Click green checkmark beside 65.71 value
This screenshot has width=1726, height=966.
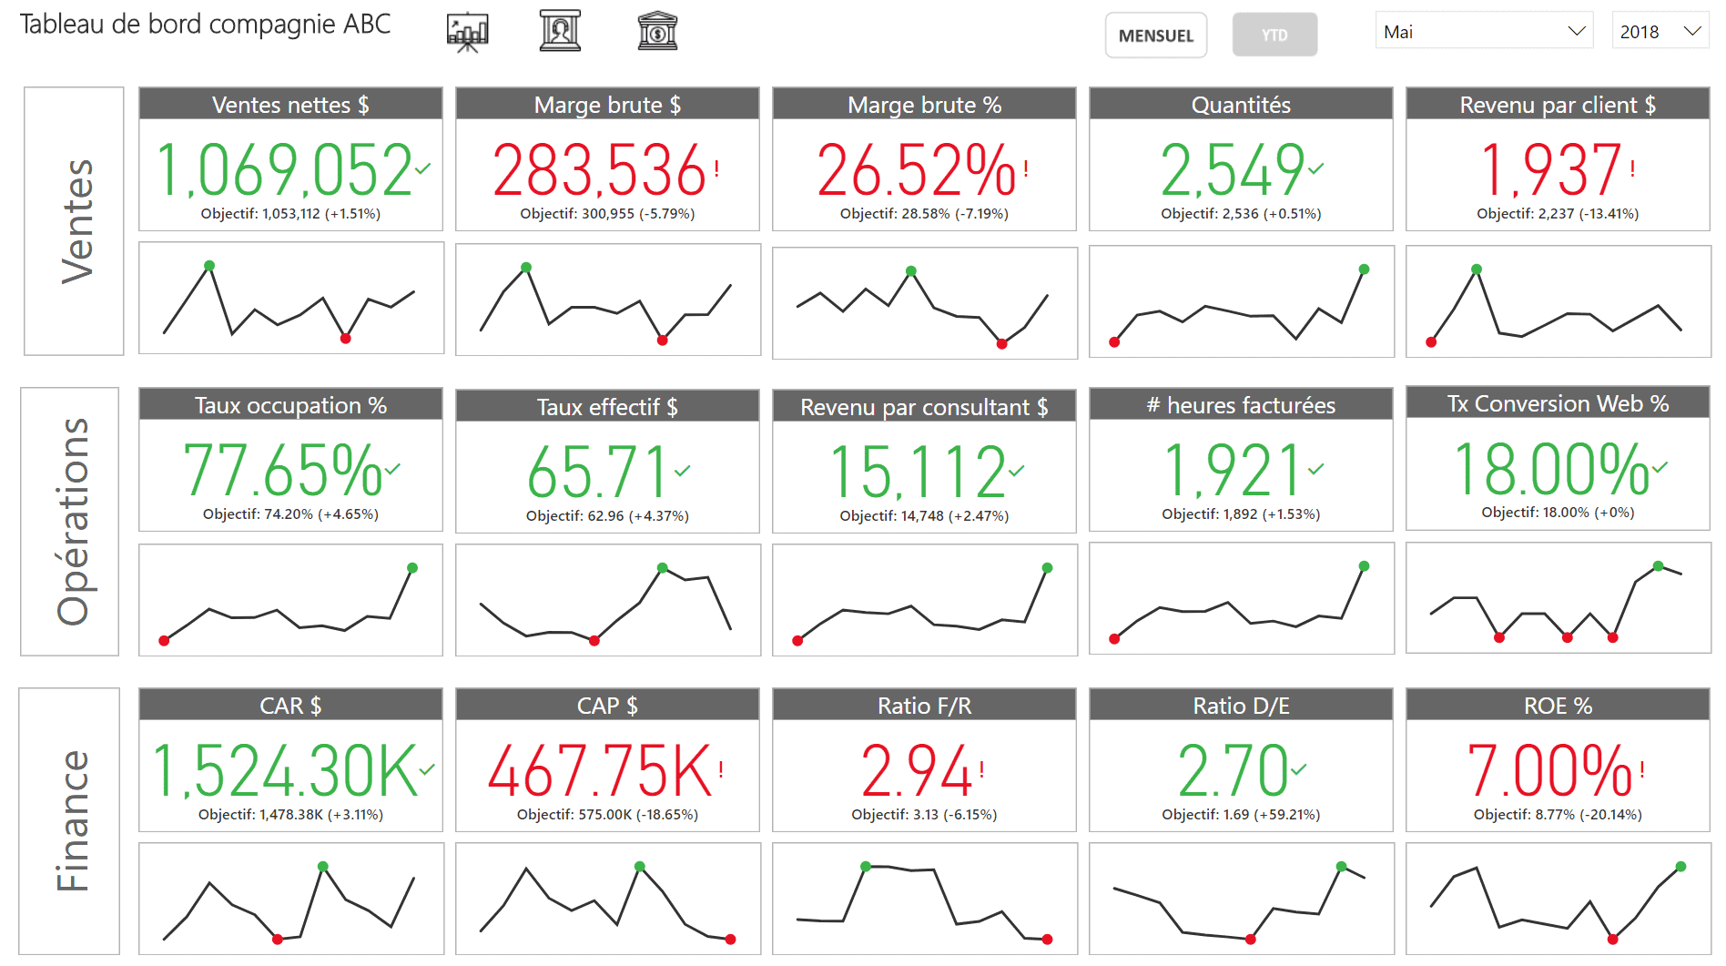pyautogui.click(x=683, y=471)
